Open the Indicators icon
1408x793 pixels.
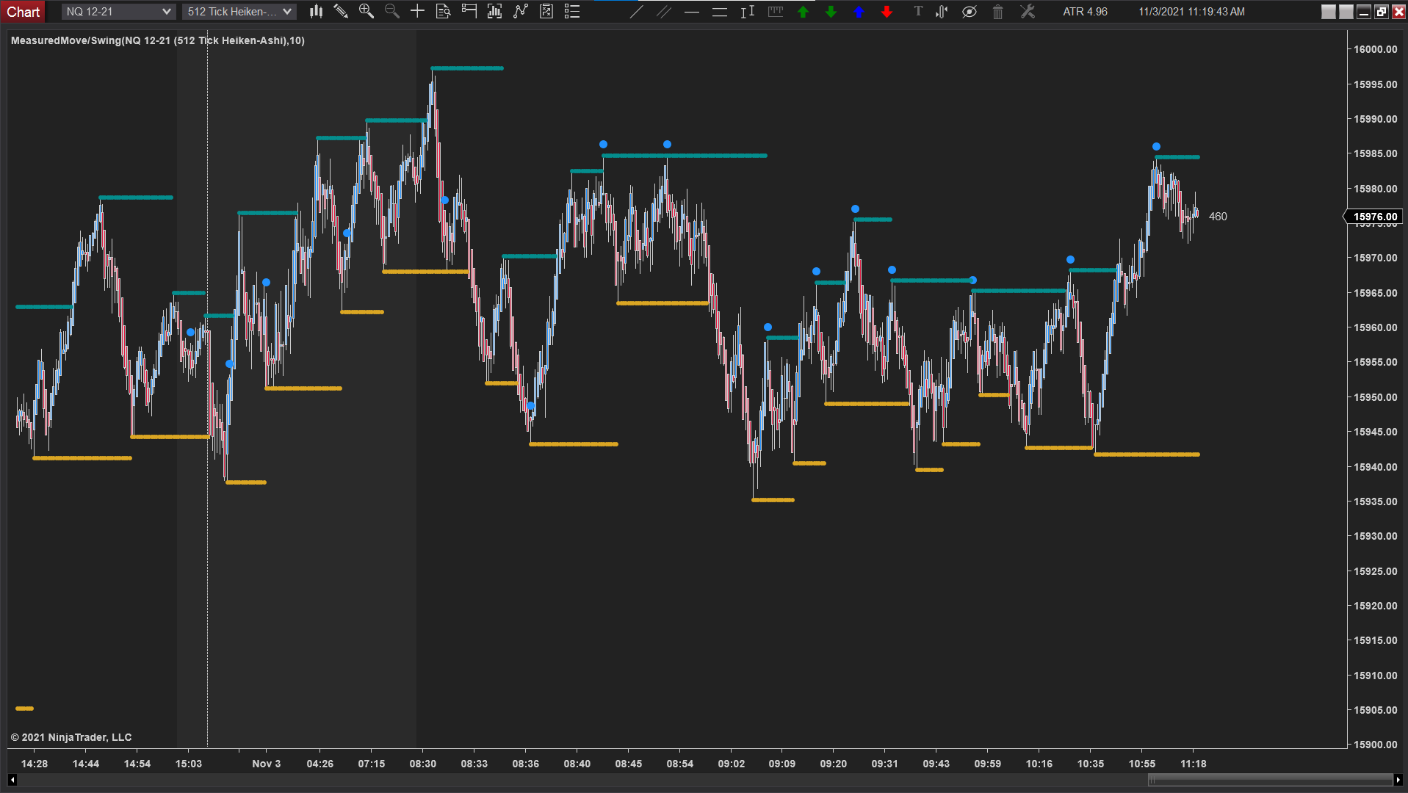521,11
